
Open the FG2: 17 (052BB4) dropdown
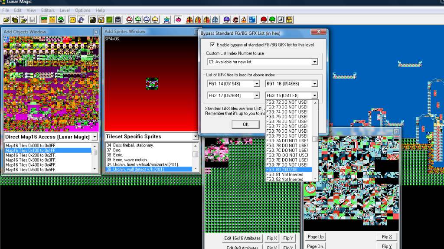(257, 95)
